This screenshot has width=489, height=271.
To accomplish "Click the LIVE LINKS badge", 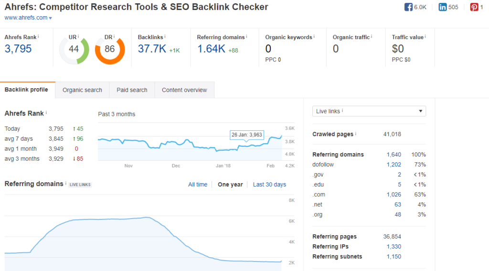I will point(80,185).
